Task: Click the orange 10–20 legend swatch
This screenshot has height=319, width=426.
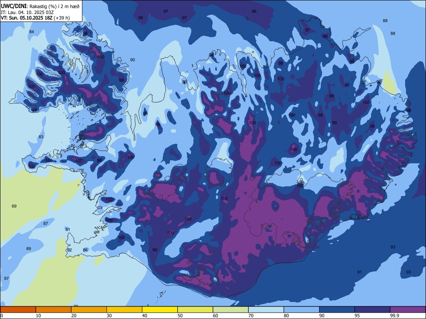Action: click(54, 310)
